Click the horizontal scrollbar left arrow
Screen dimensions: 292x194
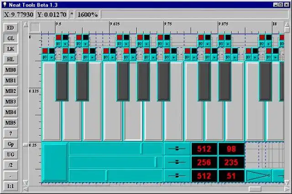(x=26, y=189)
